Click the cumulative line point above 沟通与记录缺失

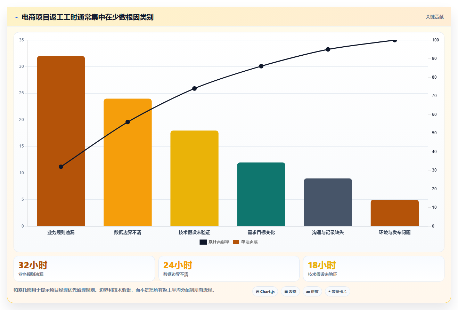(x=328, y=49)
